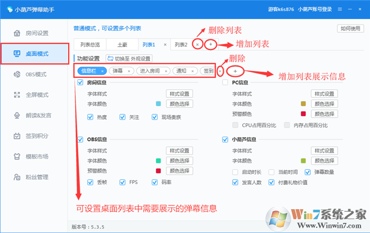Remove the 弹幕 tag with its x
The image size is (370, 233).
[x=129, y=71]
